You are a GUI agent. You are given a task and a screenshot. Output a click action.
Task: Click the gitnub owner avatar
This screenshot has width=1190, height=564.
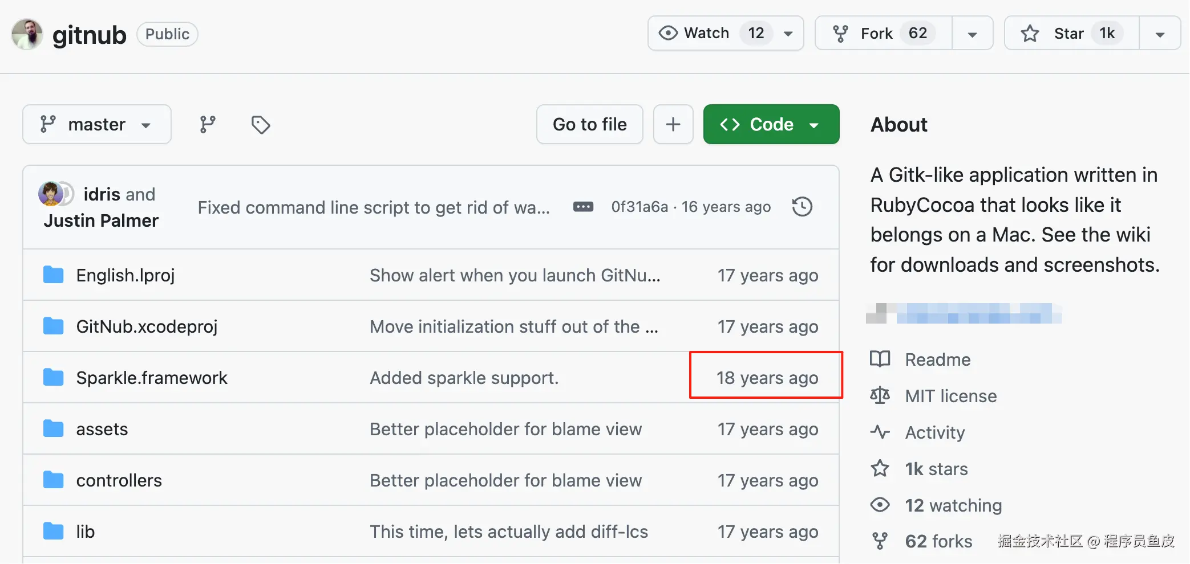pyautogui.click(x=27, y=34)
